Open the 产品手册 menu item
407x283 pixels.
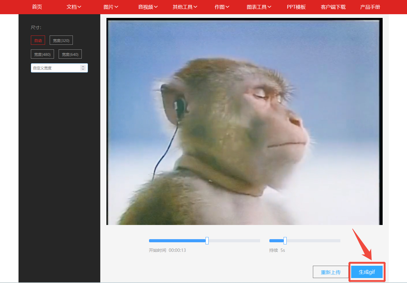pyautogui.click(x=370, y=7)
